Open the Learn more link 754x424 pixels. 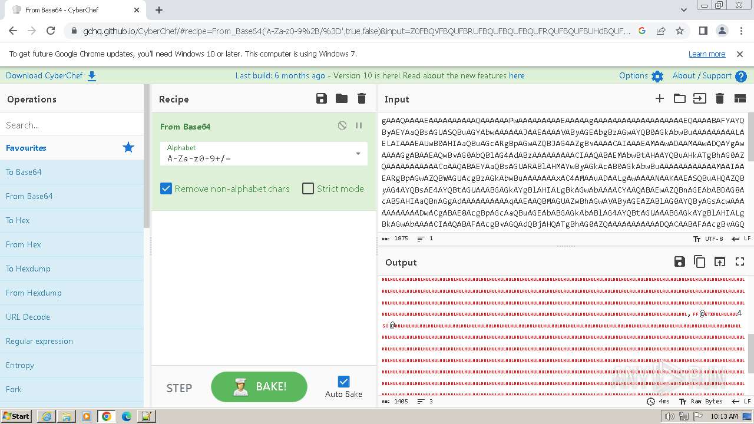click(707, 54)
